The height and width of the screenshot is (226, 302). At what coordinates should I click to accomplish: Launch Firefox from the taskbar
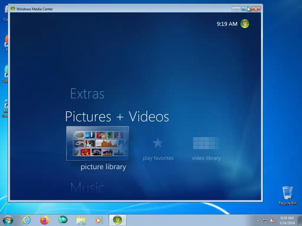point(45,220)
